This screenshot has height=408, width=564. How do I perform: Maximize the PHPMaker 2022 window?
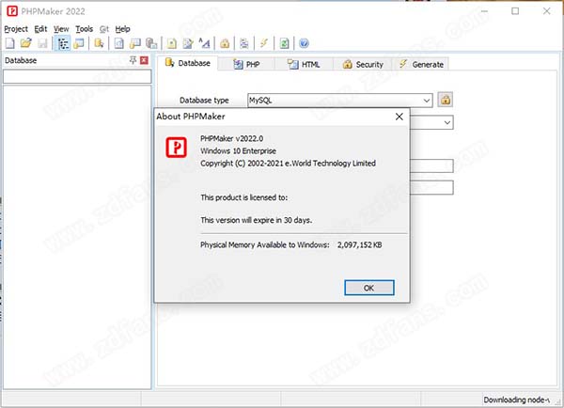515,11
